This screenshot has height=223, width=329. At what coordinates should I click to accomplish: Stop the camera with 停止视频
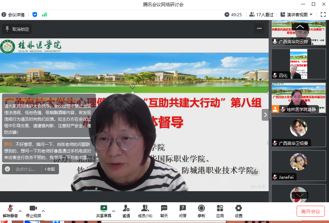[x=33, y=211]
